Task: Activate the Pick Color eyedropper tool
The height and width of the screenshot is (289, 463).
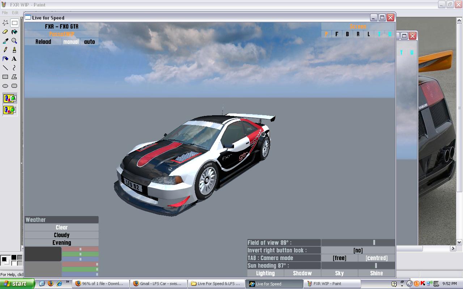Action: click(5, 41)
